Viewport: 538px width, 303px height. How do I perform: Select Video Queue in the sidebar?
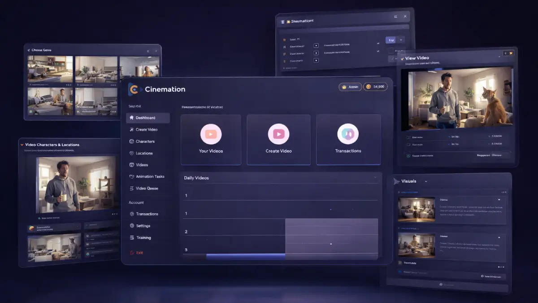(143, 188)
